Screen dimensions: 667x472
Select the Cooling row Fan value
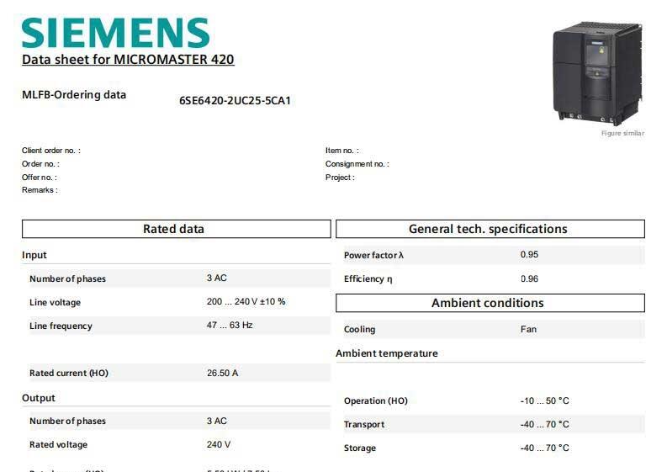click(x=528, y=329)
